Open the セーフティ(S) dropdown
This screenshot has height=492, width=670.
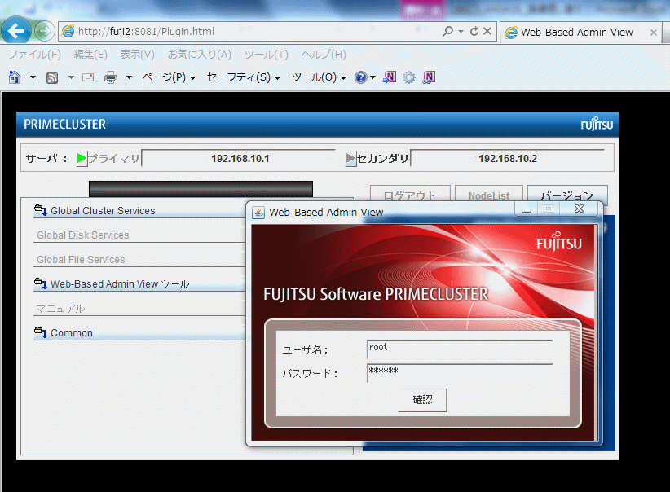(244, 77)
